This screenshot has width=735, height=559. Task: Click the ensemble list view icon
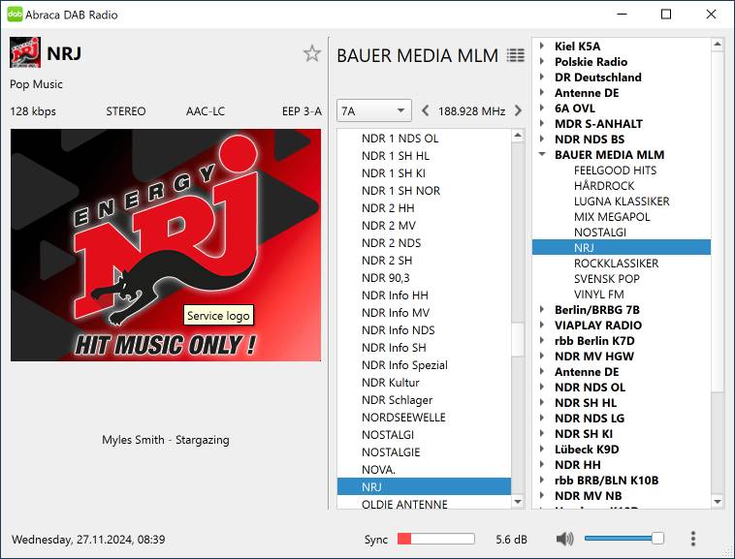pyautogui.click(x=515, y=56)
